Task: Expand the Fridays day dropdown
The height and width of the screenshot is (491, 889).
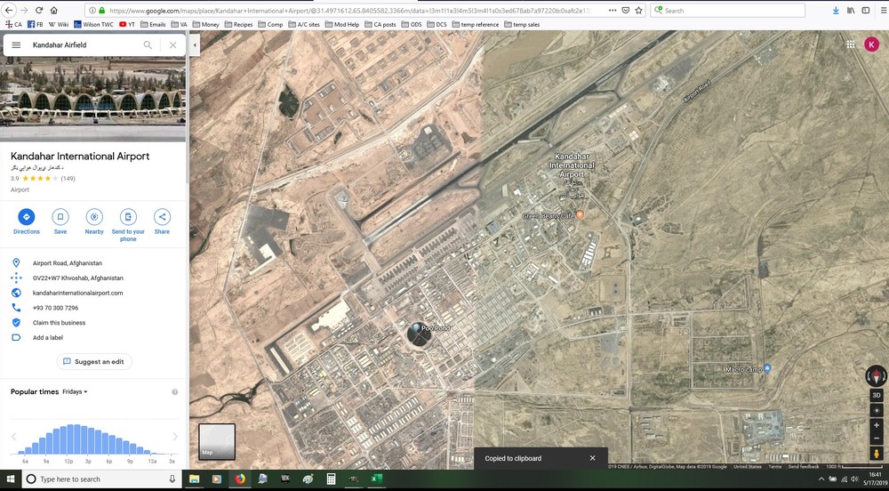Action: 75,391
